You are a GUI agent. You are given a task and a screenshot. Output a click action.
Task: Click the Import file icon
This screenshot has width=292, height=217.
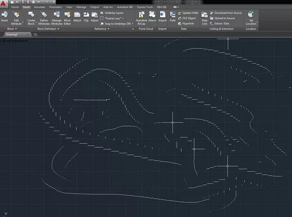coord(162,16)
